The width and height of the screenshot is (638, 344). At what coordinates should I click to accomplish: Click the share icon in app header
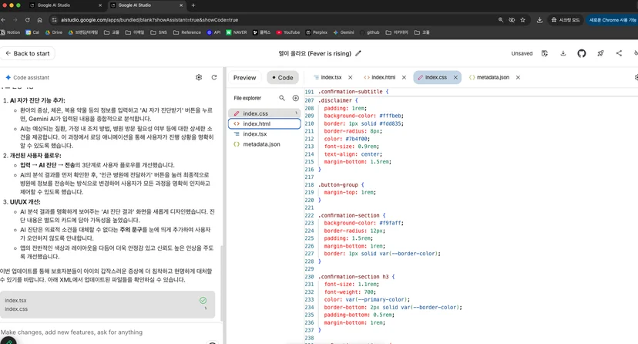(619, 53)
